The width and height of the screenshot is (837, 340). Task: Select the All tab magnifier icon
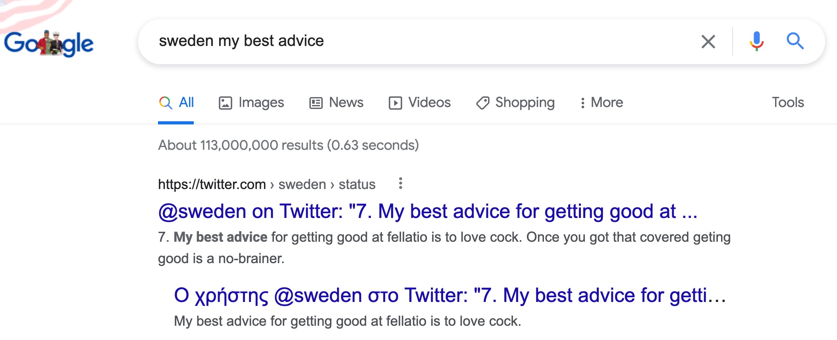[x=166, y=103]
